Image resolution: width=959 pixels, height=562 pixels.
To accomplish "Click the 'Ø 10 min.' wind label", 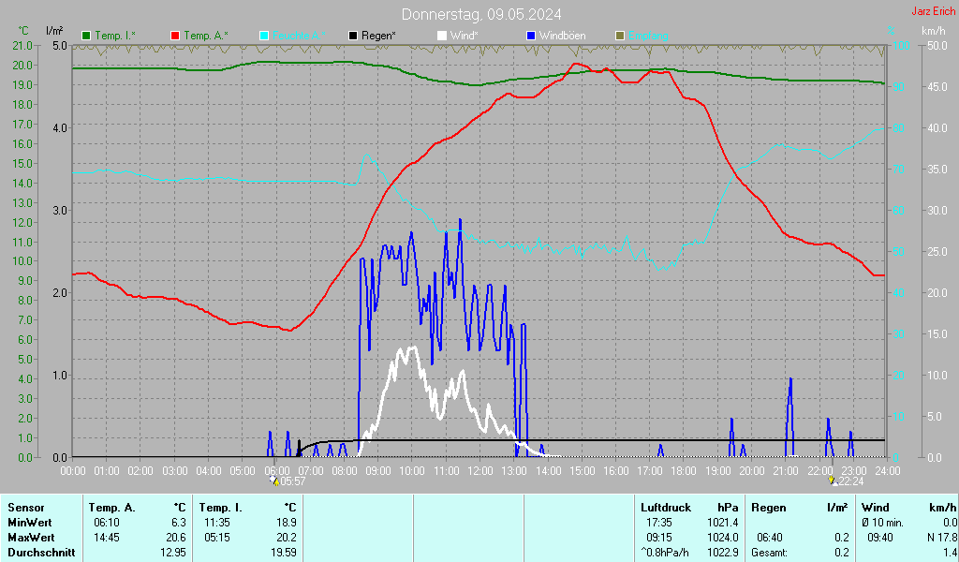I will (x=882, y=523).
